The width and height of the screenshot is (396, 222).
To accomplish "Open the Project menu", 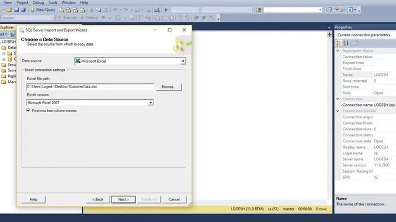I will pyautogui.click(x=22, y=2).
